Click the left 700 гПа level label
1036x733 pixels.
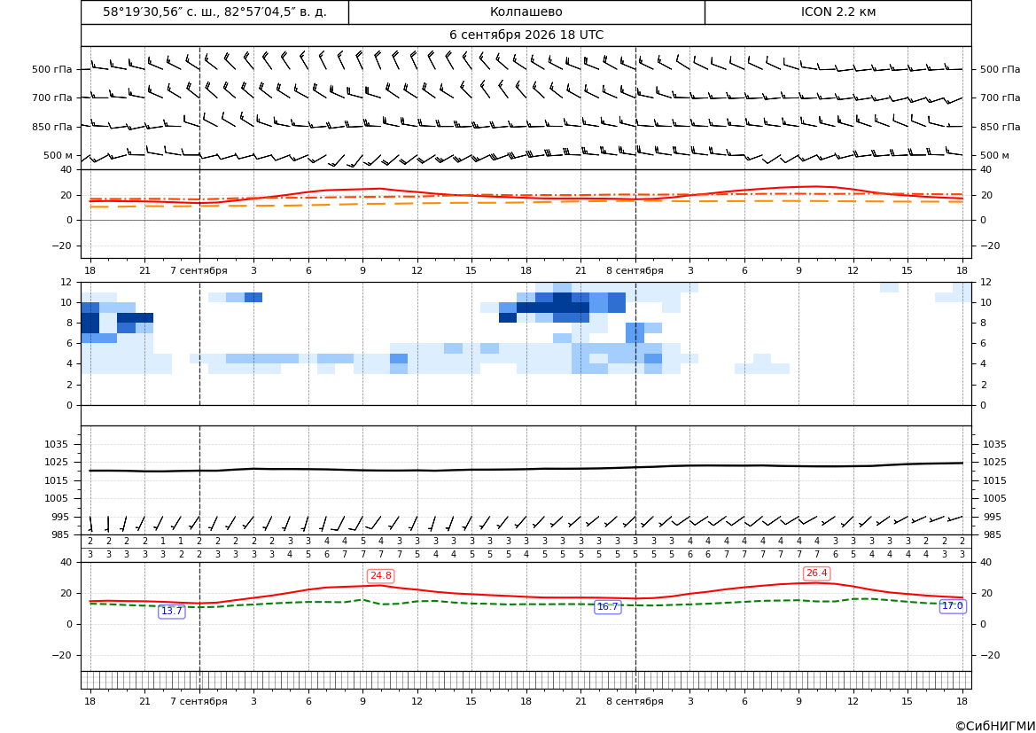click(x=52, y=97)
